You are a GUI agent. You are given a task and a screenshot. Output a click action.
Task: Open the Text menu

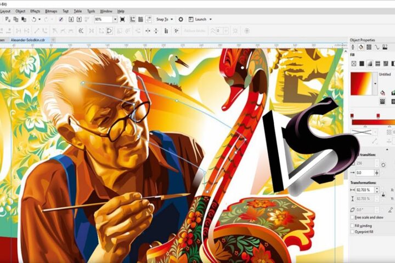tap(65, 11)
